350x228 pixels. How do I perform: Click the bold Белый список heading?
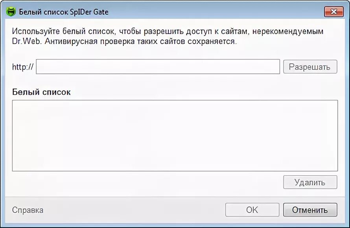pos(41,92)
